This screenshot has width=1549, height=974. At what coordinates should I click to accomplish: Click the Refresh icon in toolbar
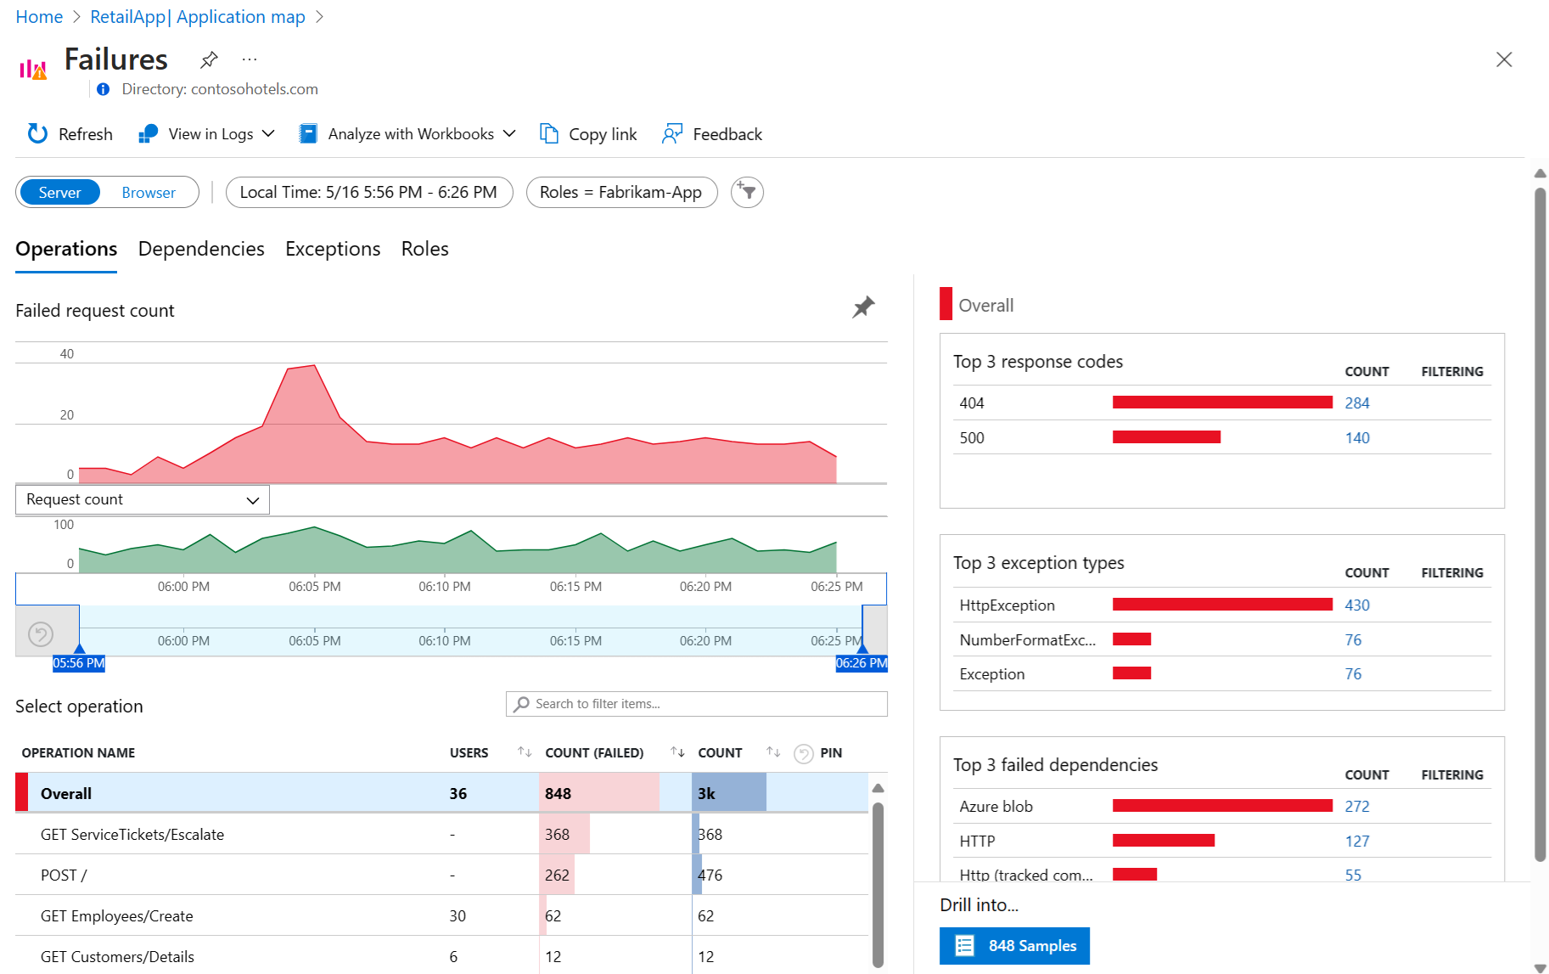tap(38, 134)
